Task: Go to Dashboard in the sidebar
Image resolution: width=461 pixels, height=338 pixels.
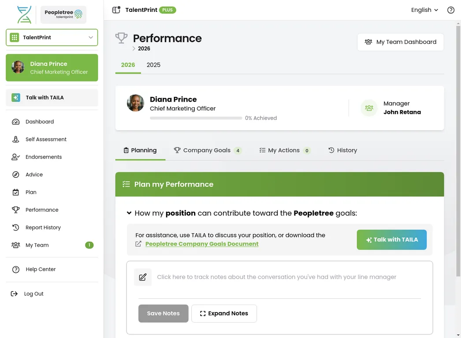Action: (x=39, y=121)
